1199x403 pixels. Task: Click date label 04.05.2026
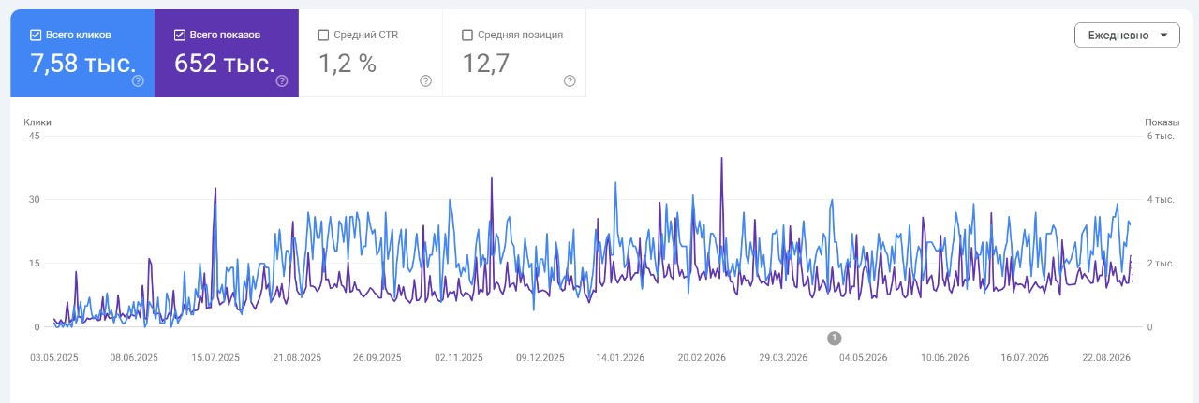tap(864, 358)
